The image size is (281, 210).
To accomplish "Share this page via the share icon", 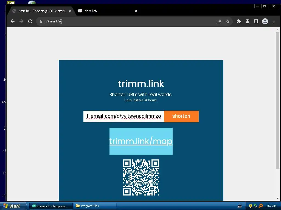I will (219, 21).
